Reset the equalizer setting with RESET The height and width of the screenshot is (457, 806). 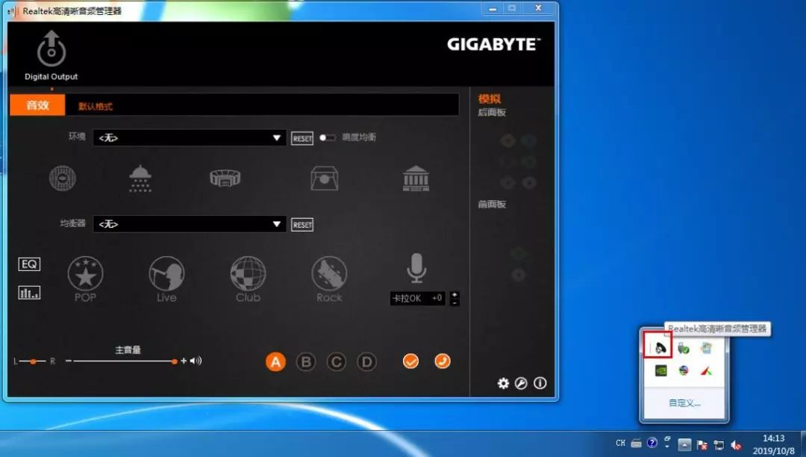coord(302,225)
